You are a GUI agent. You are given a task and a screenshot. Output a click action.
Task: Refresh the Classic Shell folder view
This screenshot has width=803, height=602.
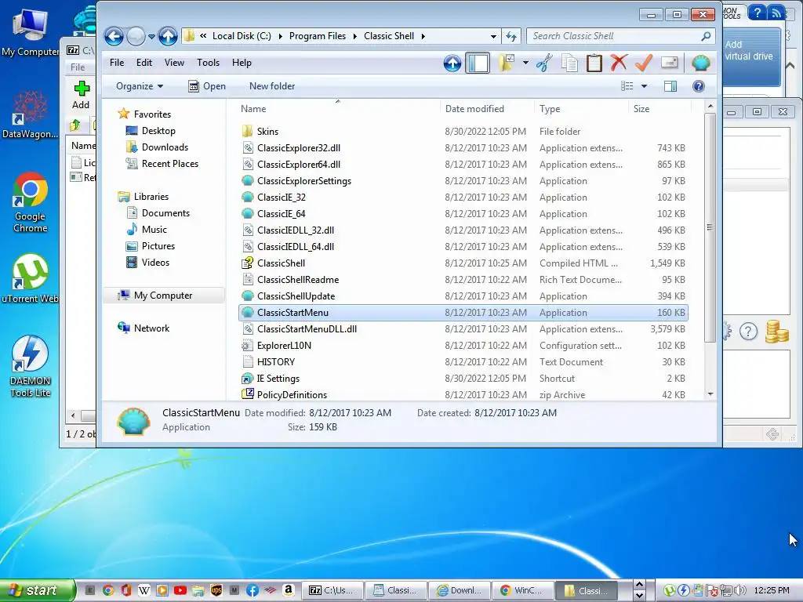(x=511, y=36)
